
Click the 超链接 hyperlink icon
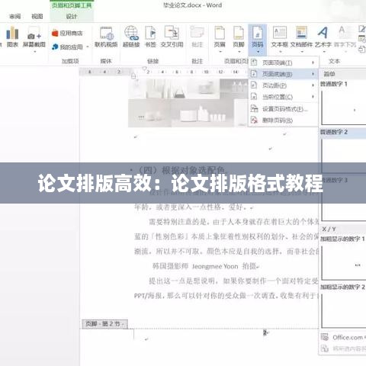(x=131, y=34)
